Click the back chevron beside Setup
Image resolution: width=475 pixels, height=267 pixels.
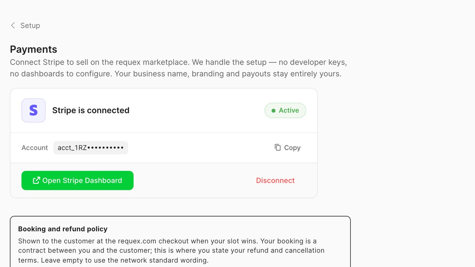pyautogui.click(x=13, y=25)
